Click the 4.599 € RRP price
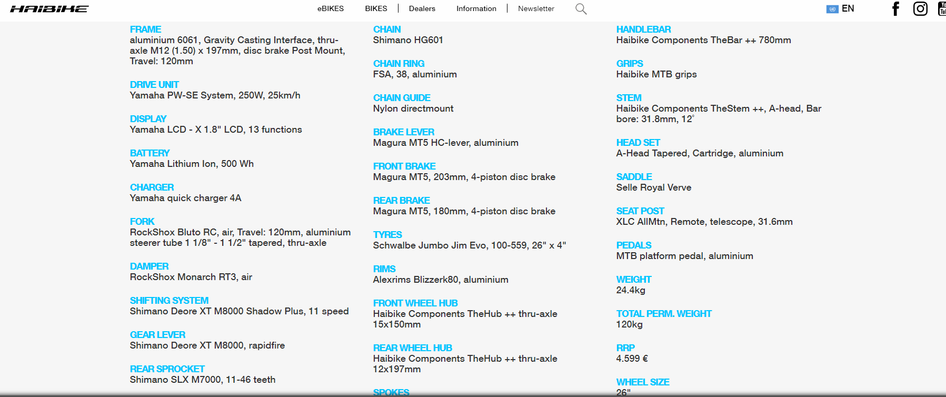Image resolution: width=946 pixels, height=397 pixels. [x=632, y=359]
